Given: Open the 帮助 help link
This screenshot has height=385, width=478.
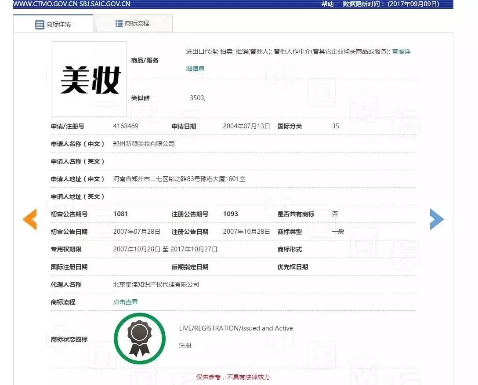Looking at the screenshot, I should pyautogui.click(x=327, y=4).
